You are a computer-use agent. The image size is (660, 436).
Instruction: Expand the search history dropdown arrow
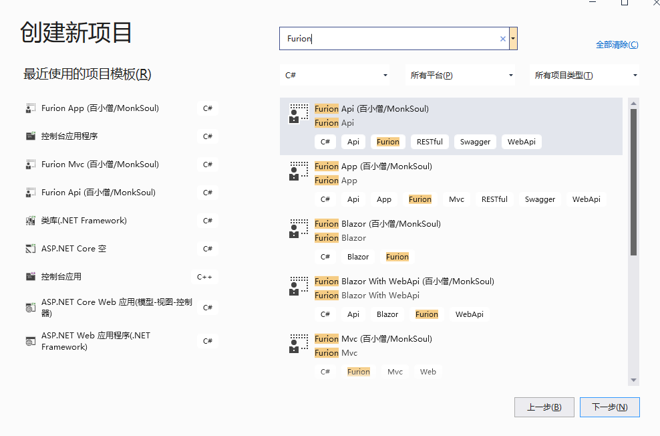[513, 39]
